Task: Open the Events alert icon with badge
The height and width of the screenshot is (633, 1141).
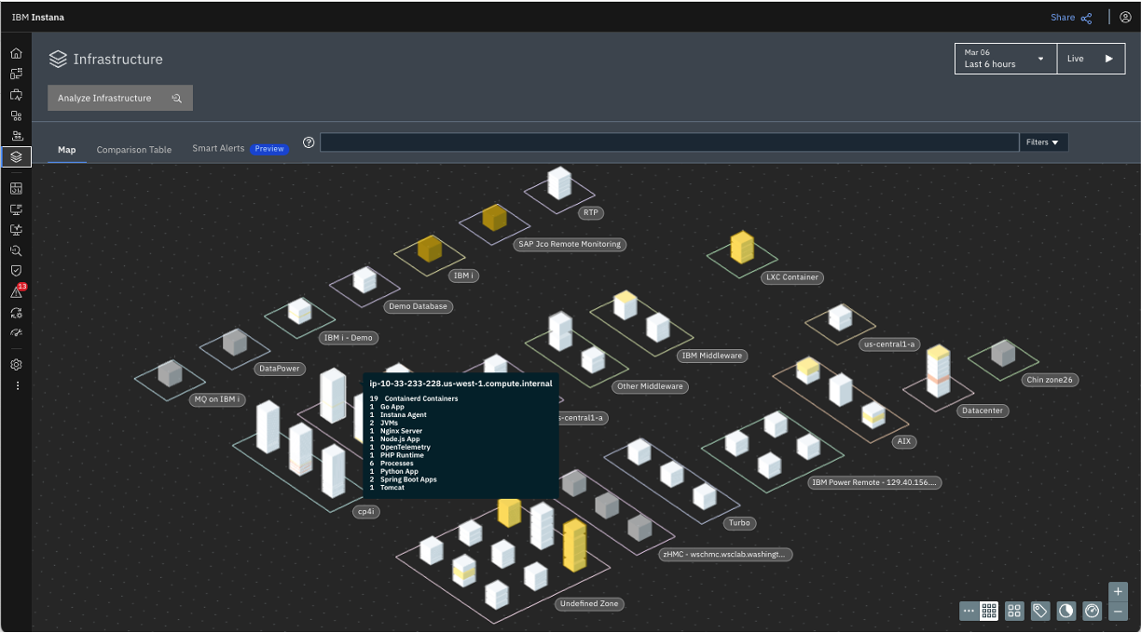Action: [x=16, y=292]
